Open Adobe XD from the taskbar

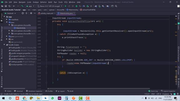[x=59, y=98]
